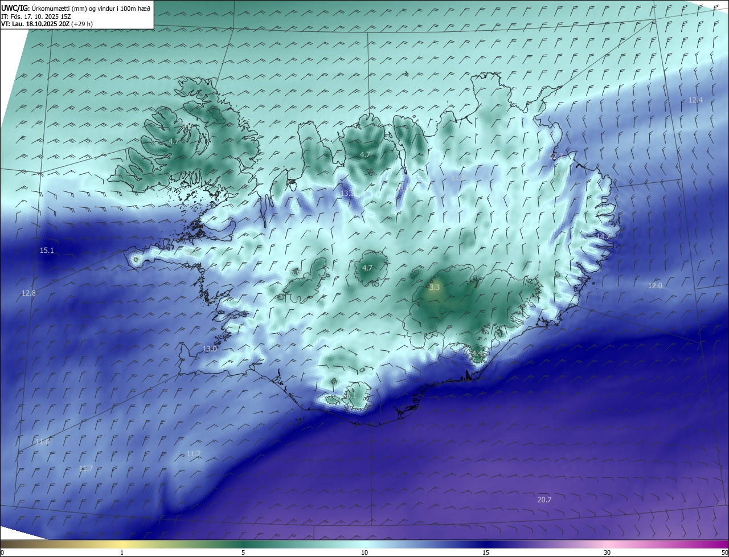Click the colorbar tick label 1
This screenshot has width=729, height=557.
(122, 552)
